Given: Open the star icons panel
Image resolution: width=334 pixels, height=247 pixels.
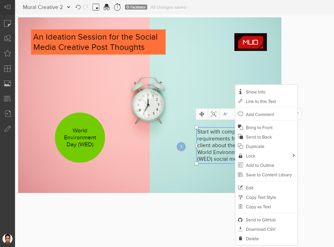Looking at the screenshot, I should [x=7, y=53].
